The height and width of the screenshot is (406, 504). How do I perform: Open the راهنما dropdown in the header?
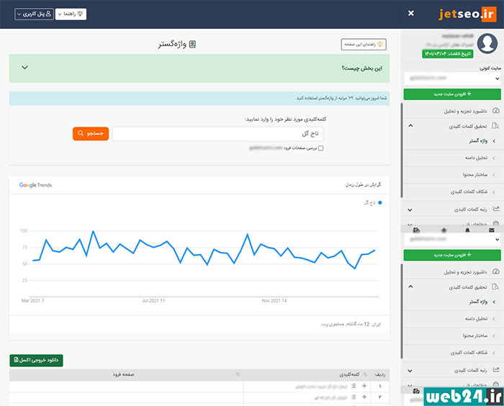pos(71,14)
